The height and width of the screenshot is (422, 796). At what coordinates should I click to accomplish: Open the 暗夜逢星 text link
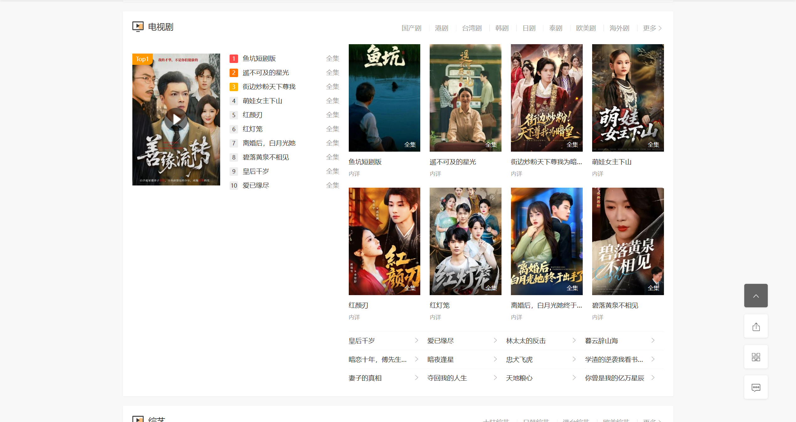click(440, 359)
